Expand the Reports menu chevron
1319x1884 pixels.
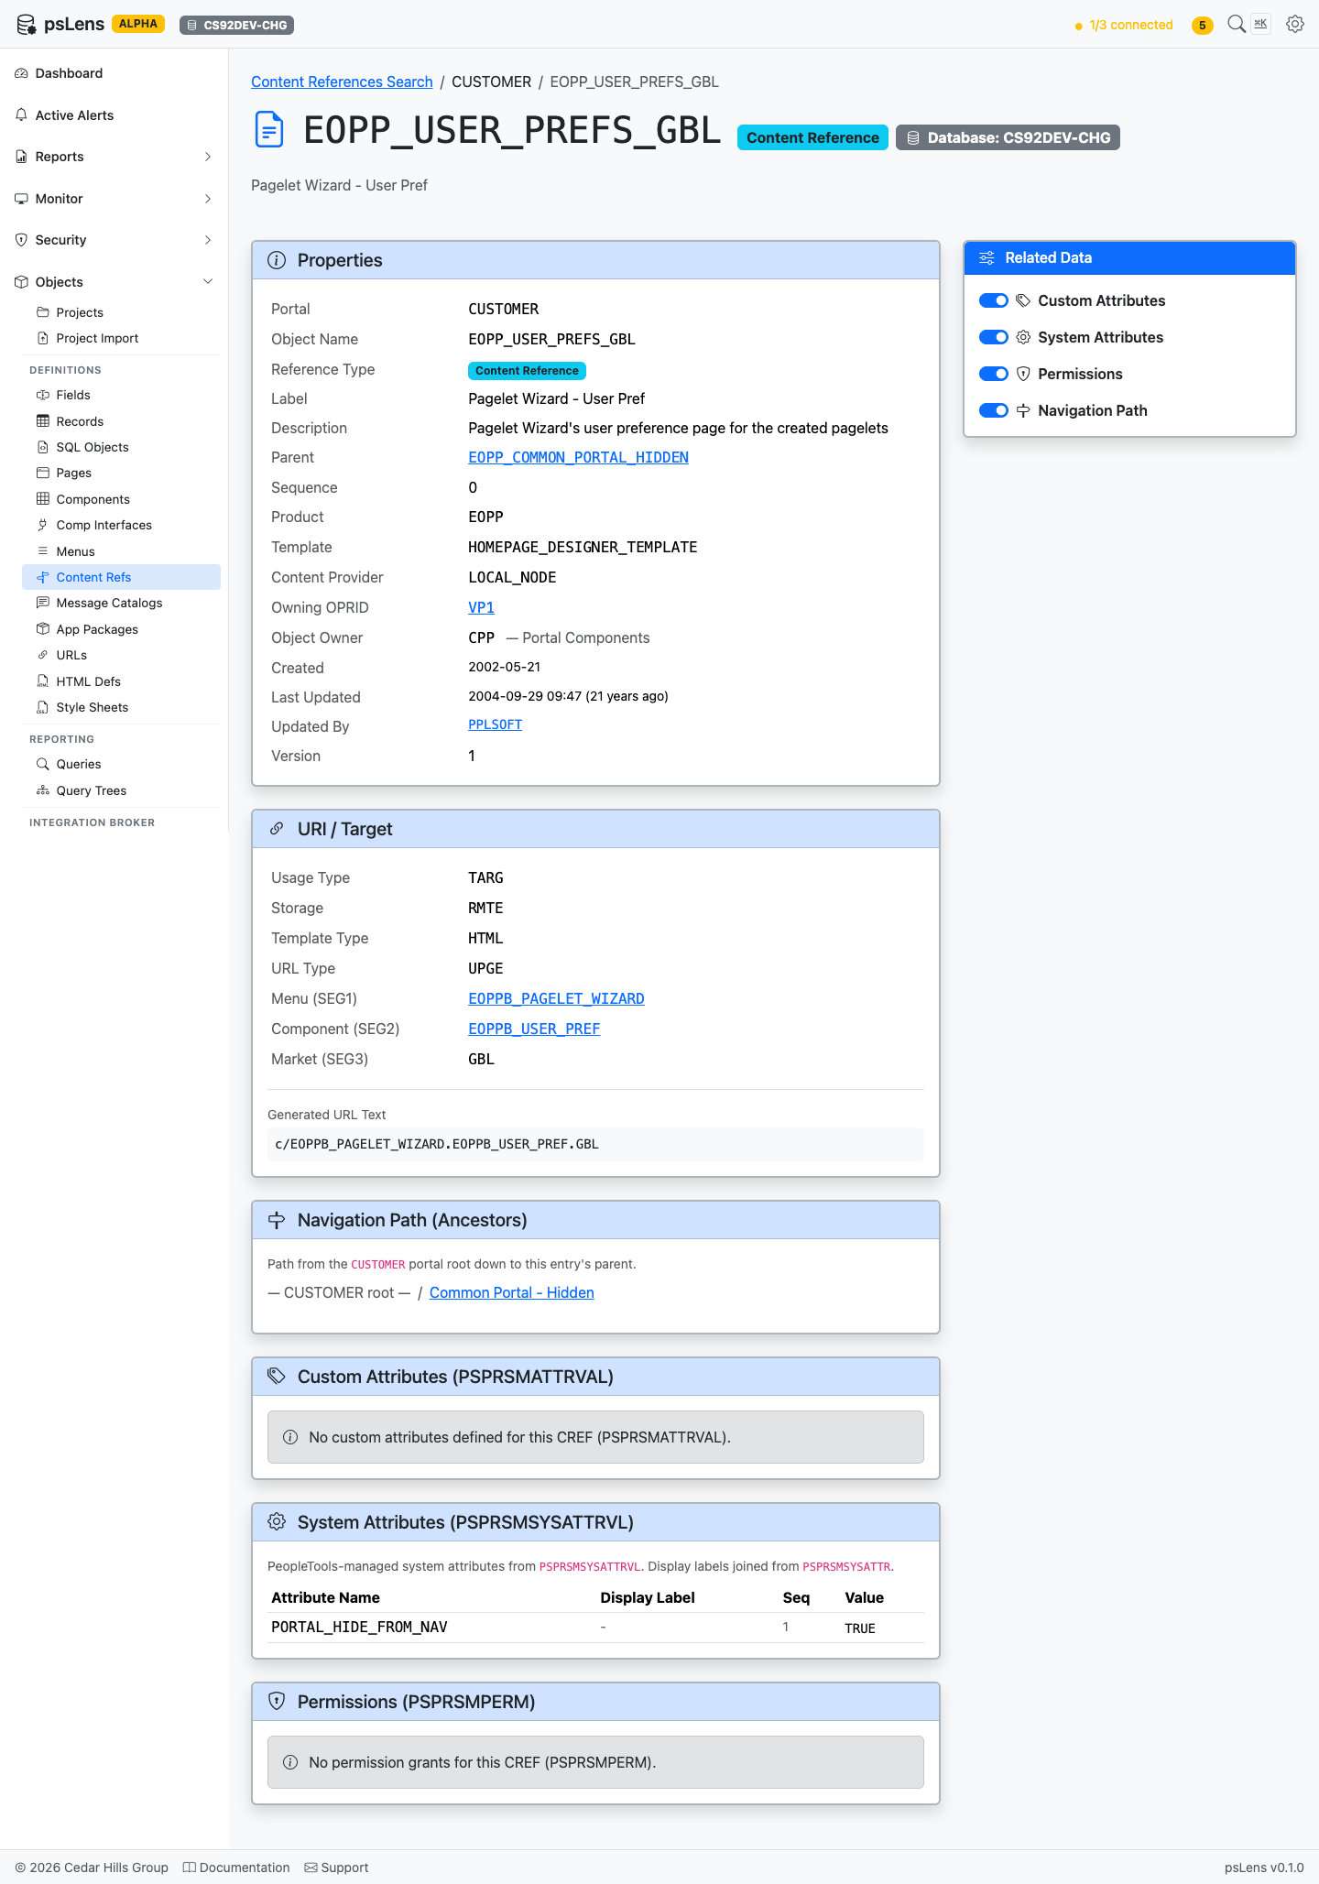(x=208, y=157)
